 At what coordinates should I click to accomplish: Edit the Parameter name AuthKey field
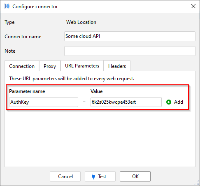[x=44, y=102]
